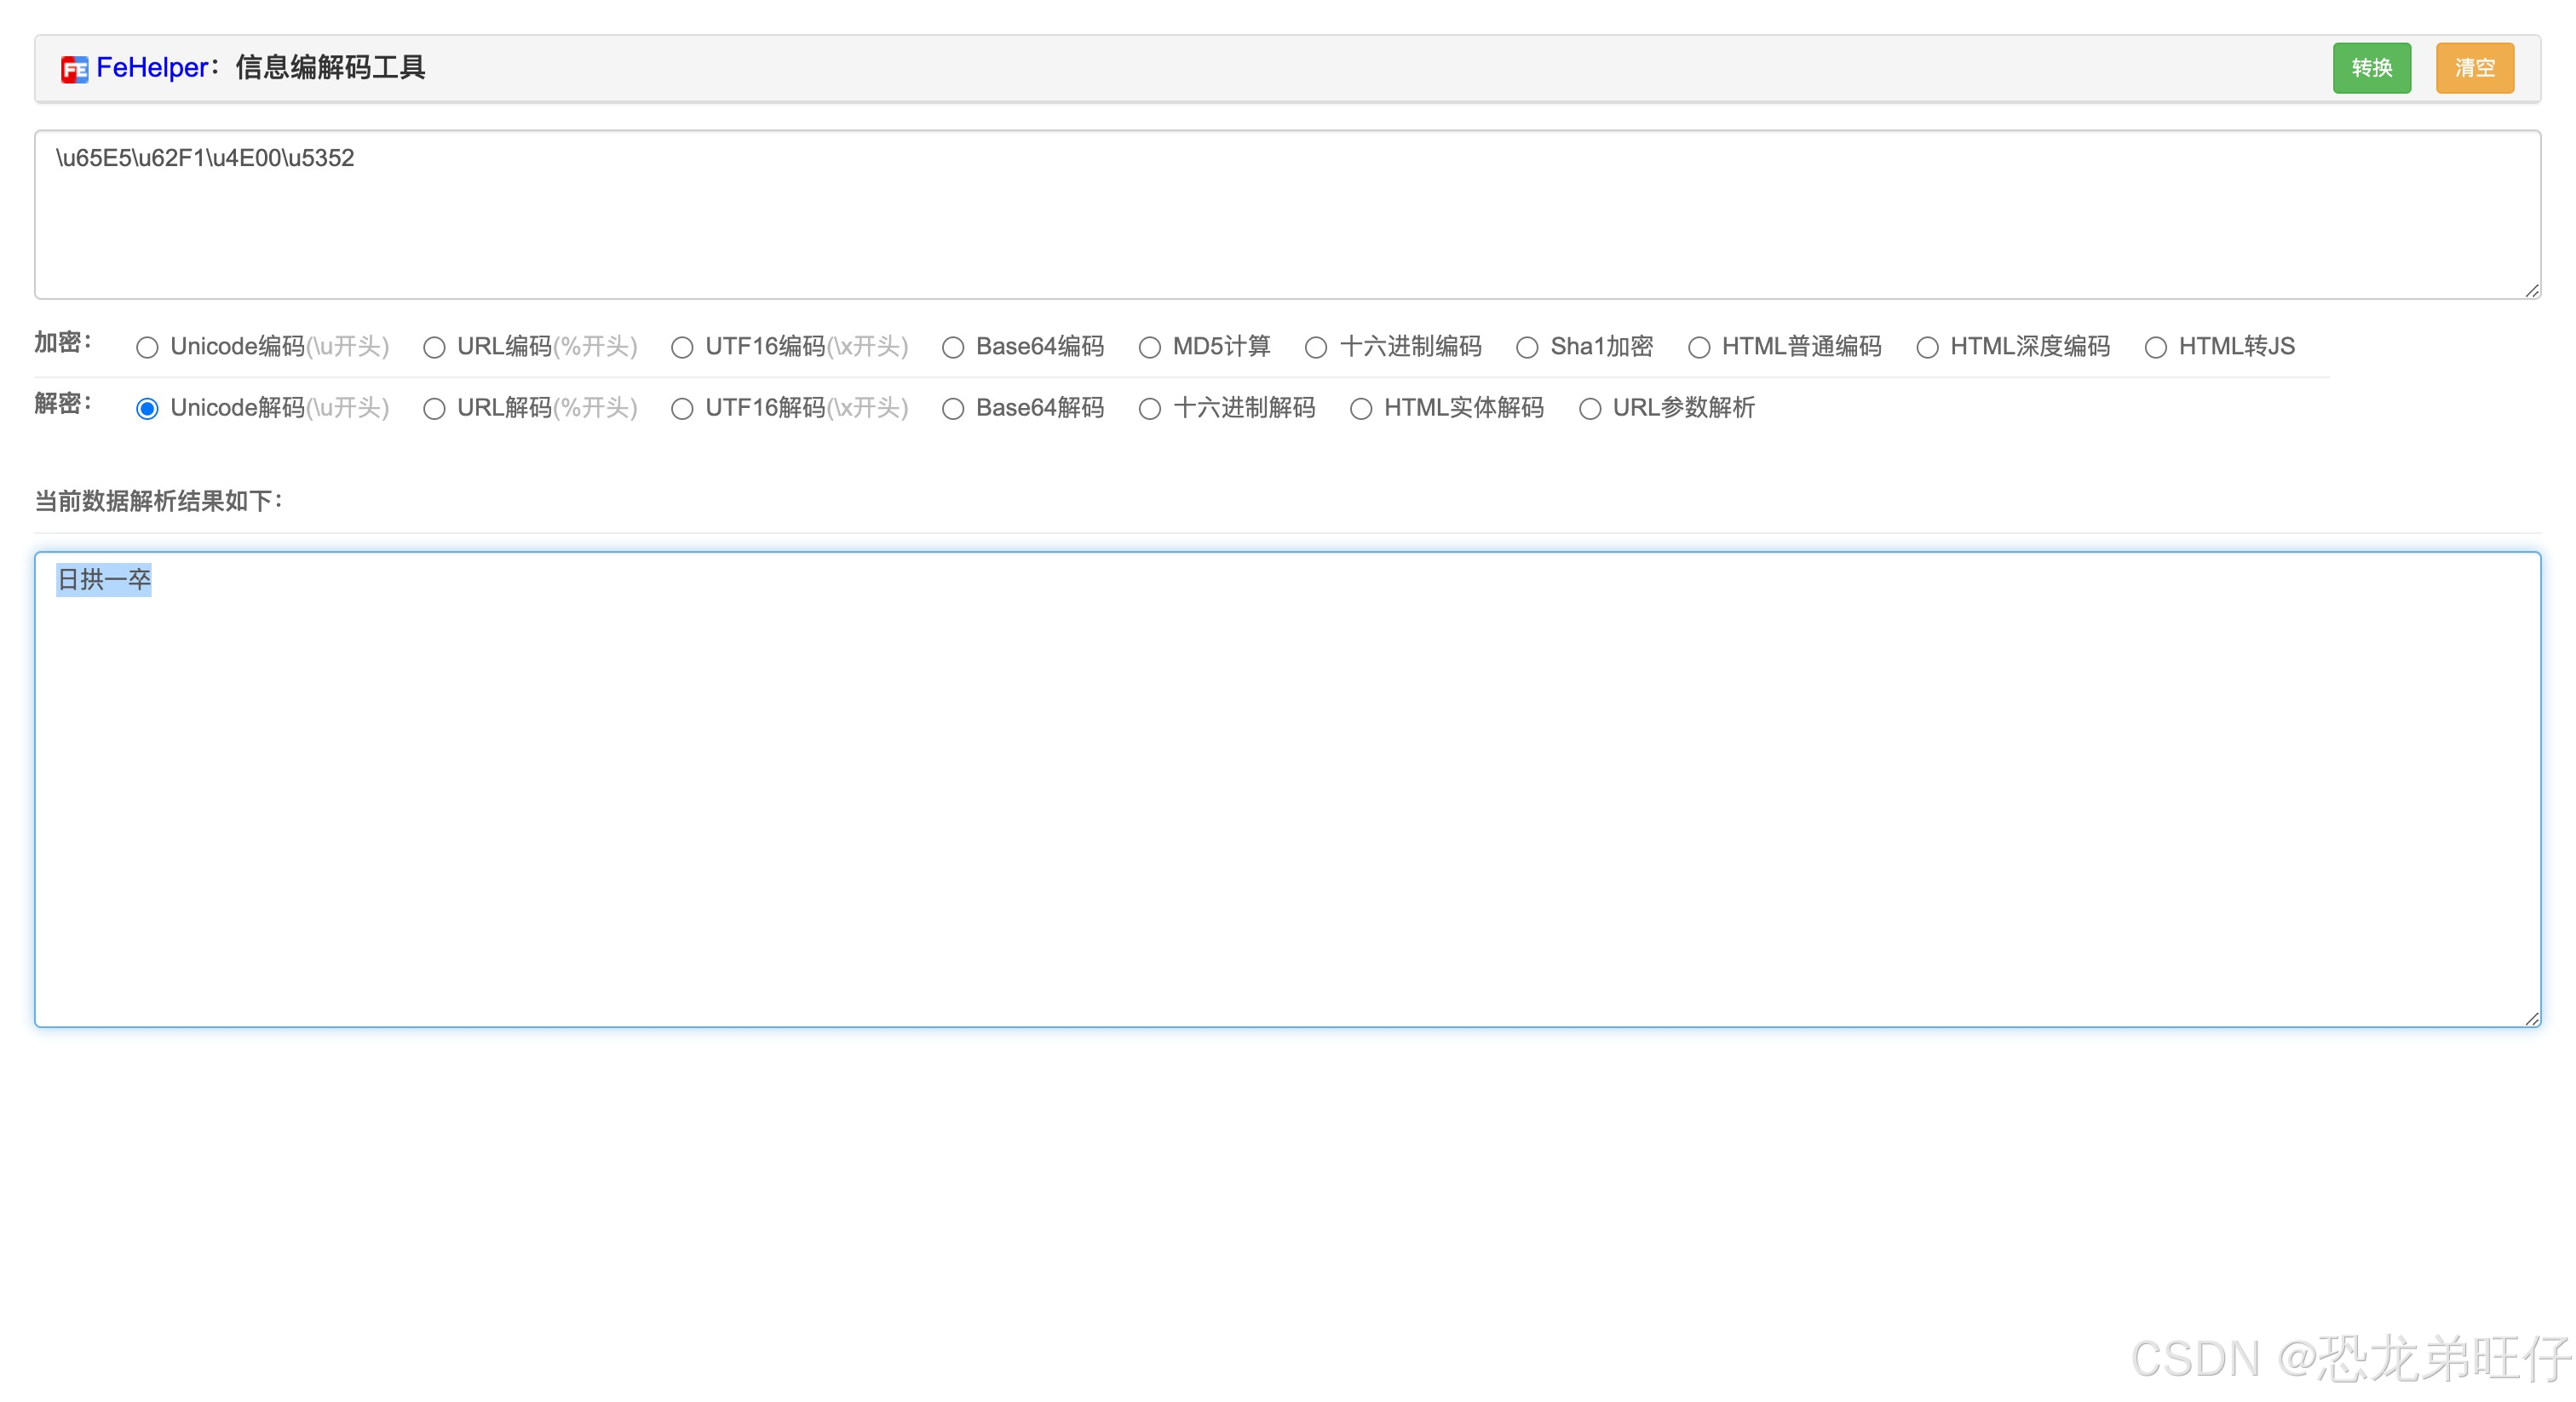Open the FeHelper title link
The height and width of the screenshot is (1402, 2576).
pyautogui.click(x=152, y=68)
